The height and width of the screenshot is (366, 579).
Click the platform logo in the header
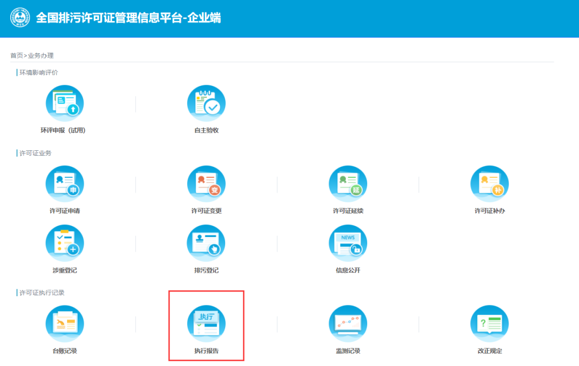(x=19, y=18)
